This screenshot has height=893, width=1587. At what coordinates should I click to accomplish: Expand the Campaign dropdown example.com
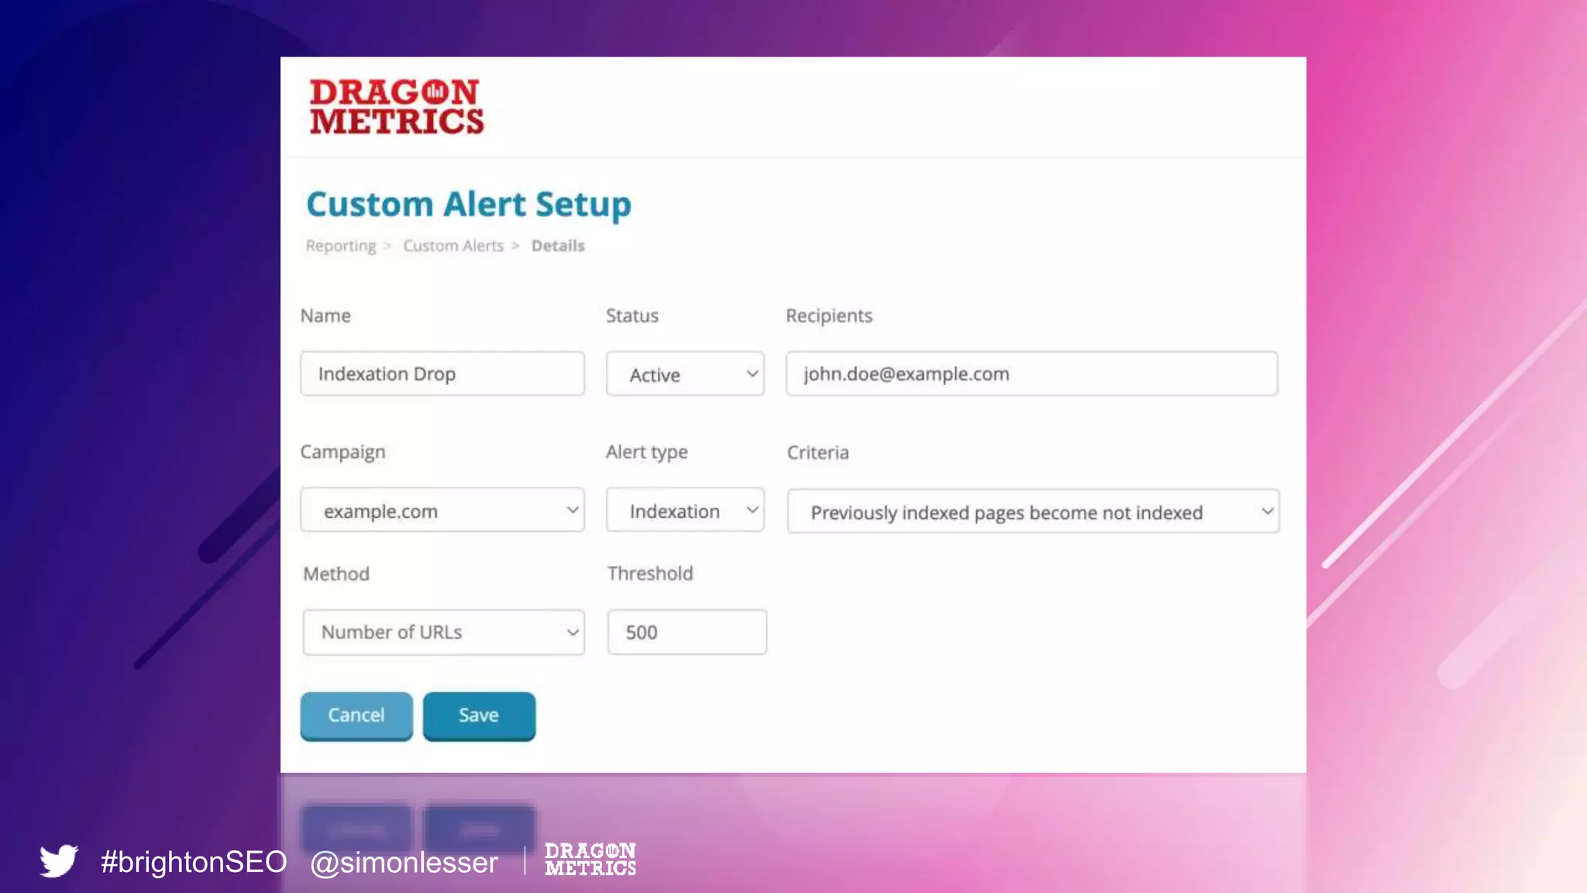[x=442, y=510]
